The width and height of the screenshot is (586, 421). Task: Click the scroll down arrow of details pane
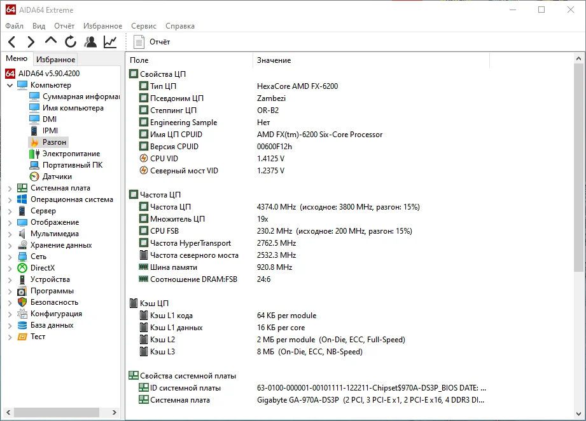click(x=578, y=414)
